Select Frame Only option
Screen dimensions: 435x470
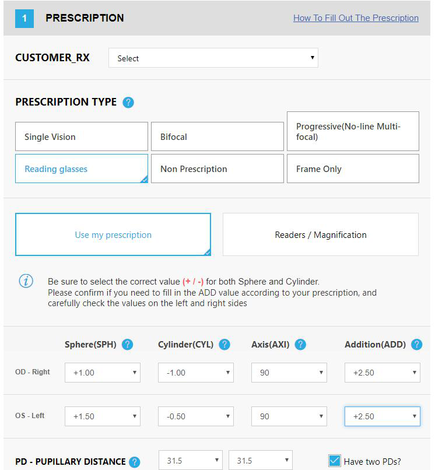click(353, 169)
